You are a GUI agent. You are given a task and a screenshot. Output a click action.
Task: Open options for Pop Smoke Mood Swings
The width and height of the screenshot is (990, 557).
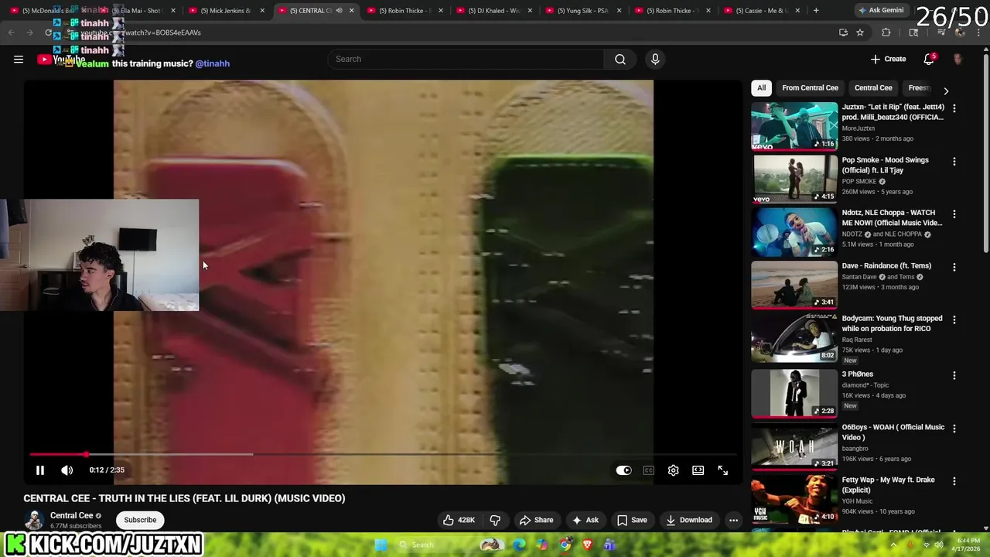(954, 162)
